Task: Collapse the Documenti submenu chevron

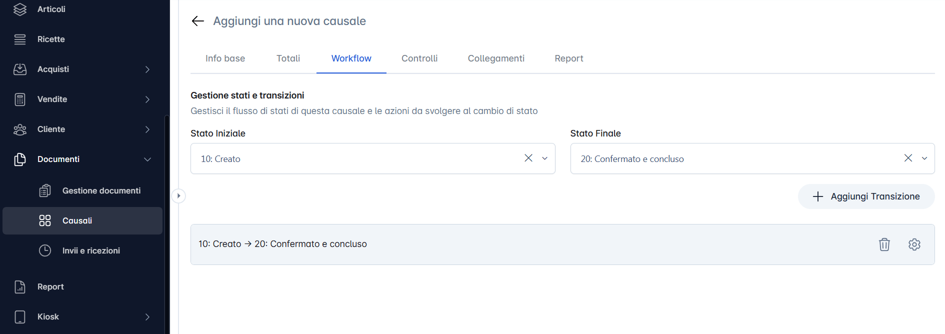Action: (x=147, y=159)
